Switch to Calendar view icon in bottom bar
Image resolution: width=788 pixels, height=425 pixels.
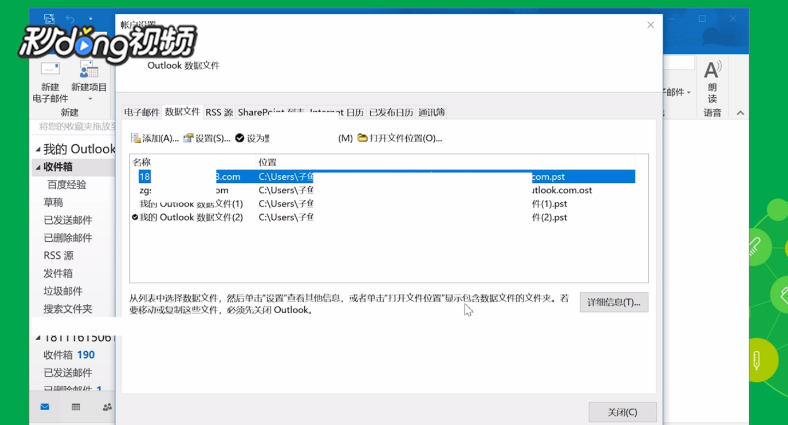[x=76, y=407]
